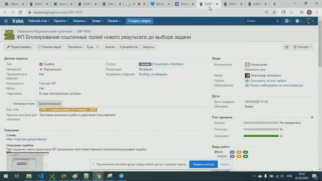Click Скрыть on screen sharing bar
322x181 pixels.
click(225, 164)
